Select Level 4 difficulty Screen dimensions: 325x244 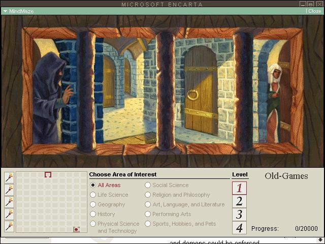click(239, 228)
